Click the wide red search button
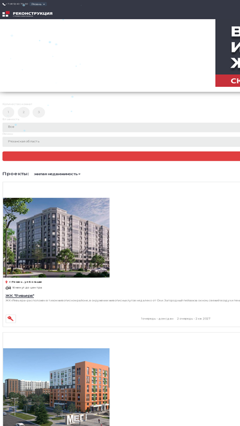The height and width of the screenshot is (426, 240). pos(121,156)
